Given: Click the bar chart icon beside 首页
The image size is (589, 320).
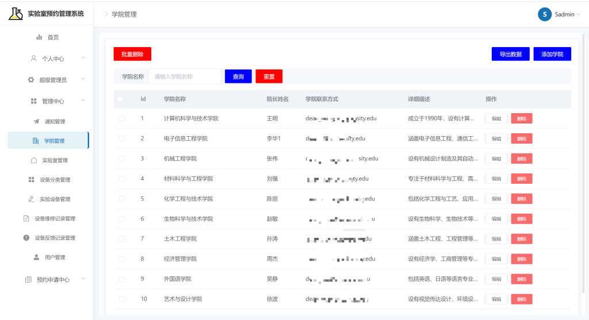Looking at the screenshot, I should [x=39, y=37].
